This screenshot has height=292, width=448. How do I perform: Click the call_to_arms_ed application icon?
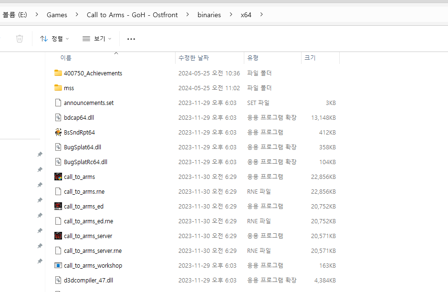(x=58, y=206)
